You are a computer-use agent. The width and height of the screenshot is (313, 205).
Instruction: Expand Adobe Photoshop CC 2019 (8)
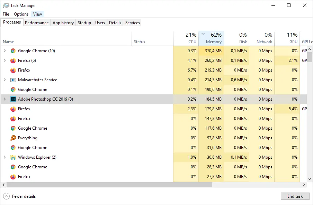coord(5,99)
